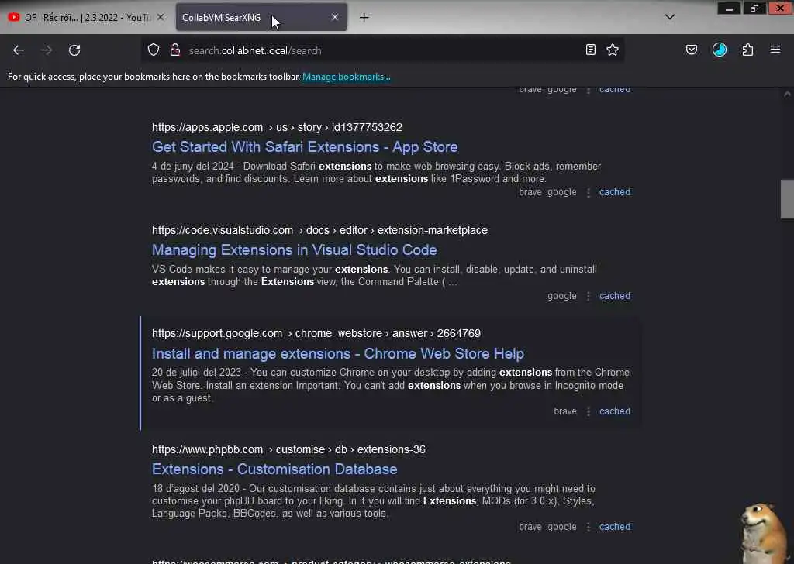This screenshot has height=564, width=794.
Task: Switch to the YouTube tab
Action: pyautogui.click(x=86, y=17)
